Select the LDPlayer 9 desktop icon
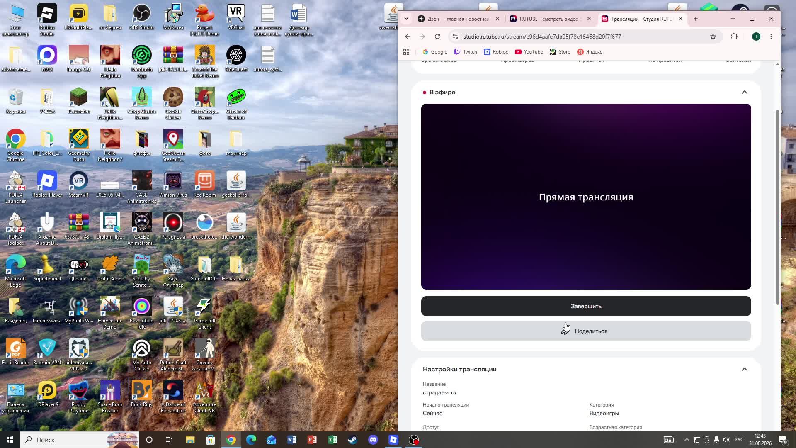Image resolution: width=796 pixels, height=448 pixels. point(47,394)
